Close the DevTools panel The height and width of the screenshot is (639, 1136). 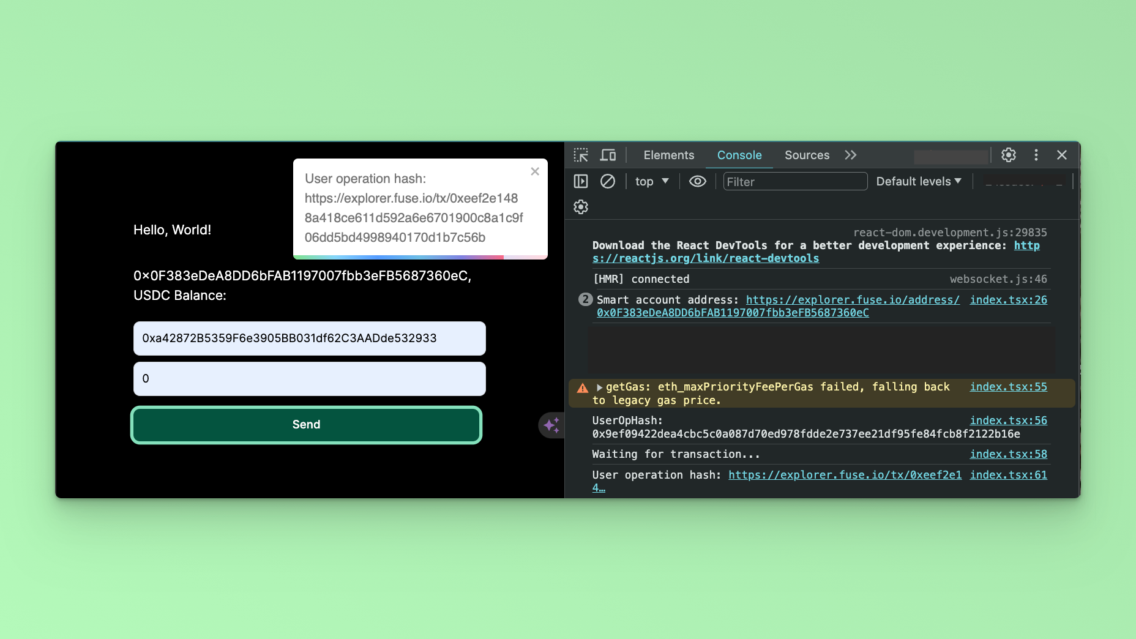(1062, 155)
